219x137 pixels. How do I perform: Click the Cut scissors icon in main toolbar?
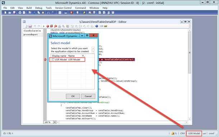point(34,13)
